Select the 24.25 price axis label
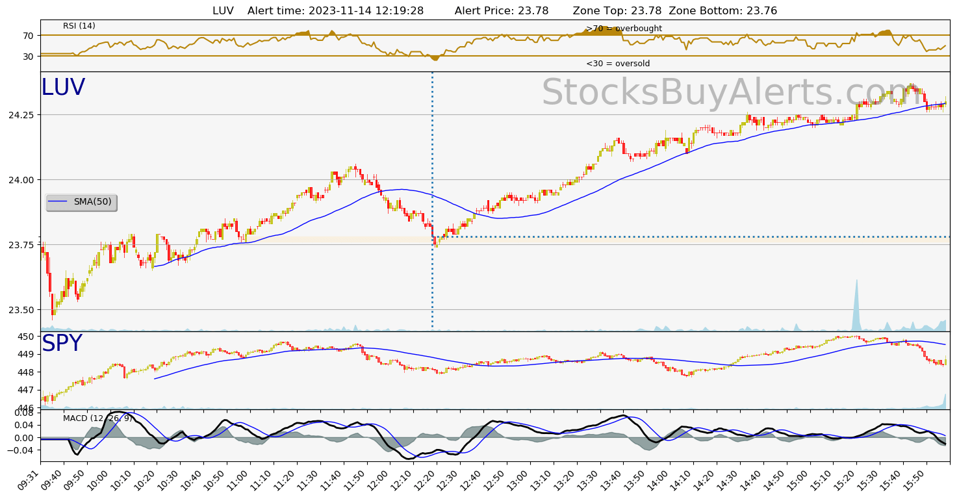 pyautogui.click(x=22, y=115)
